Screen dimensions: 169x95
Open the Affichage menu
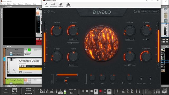[28, 4]
